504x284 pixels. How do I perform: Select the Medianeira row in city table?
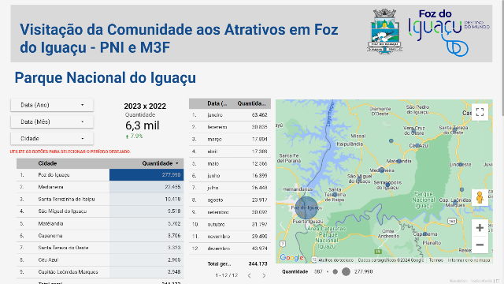(100, 187)
